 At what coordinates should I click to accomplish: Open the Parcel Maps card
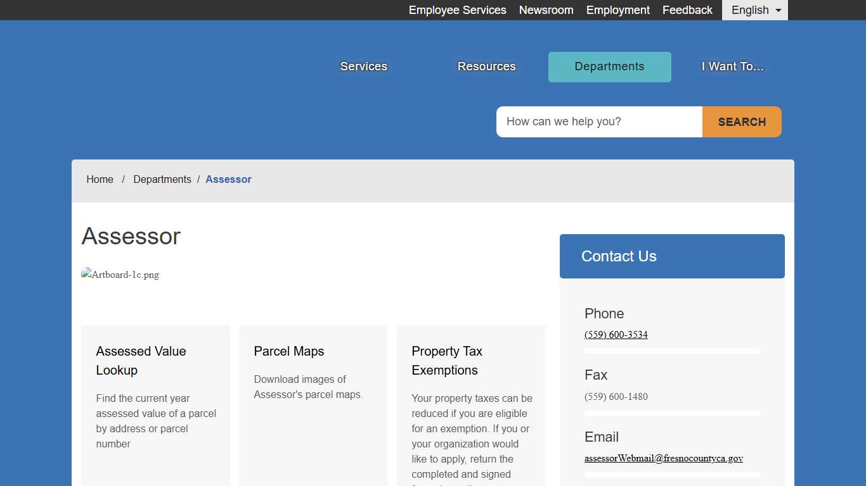click(288, 351)
